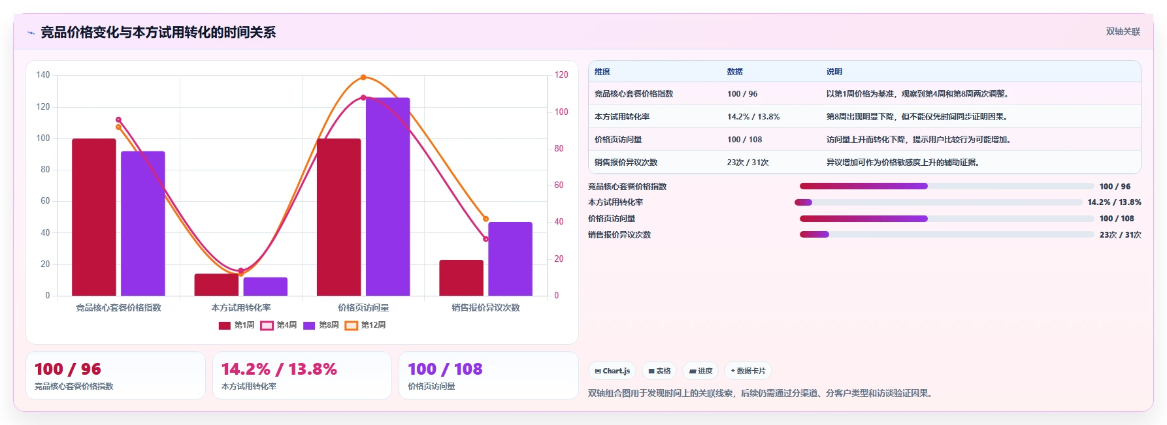This screenshot has width=1167, height=425.
Task: Open the '100 / 96' KPI card
Action: point(116,375)
